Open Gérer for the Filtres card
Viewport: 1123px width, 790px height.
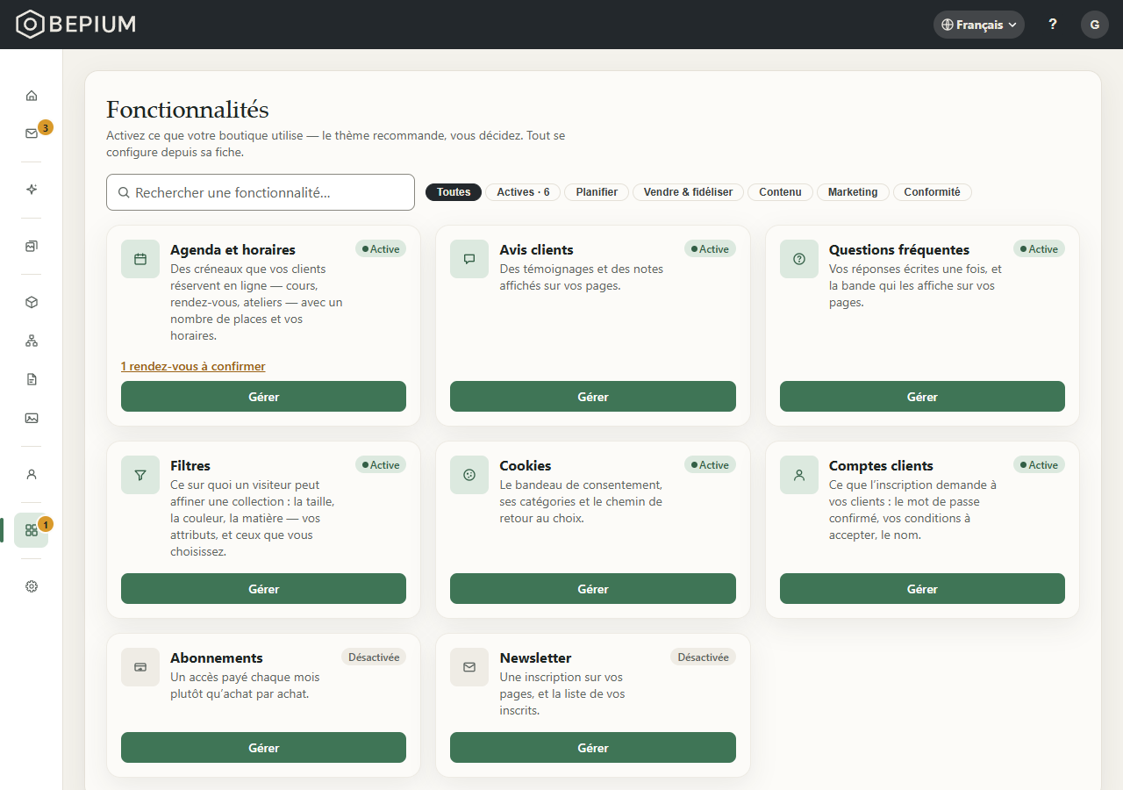(263, 589)
